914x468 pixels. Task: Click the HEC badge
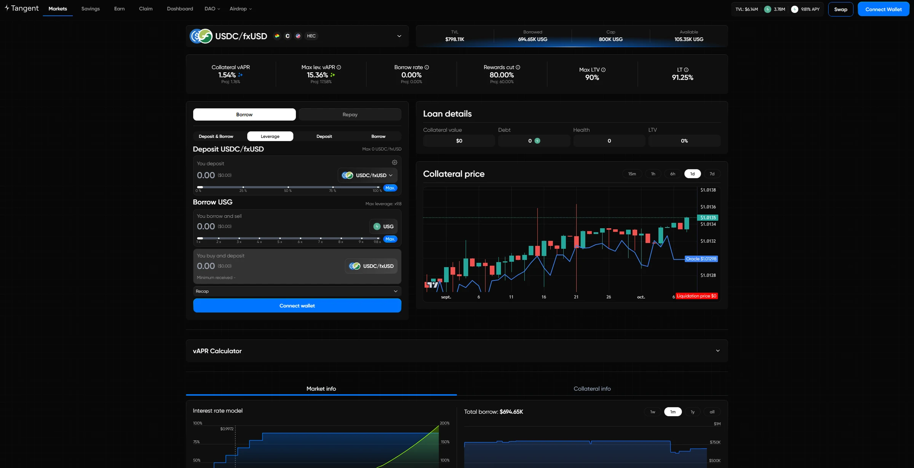click(x=311, y=36)
